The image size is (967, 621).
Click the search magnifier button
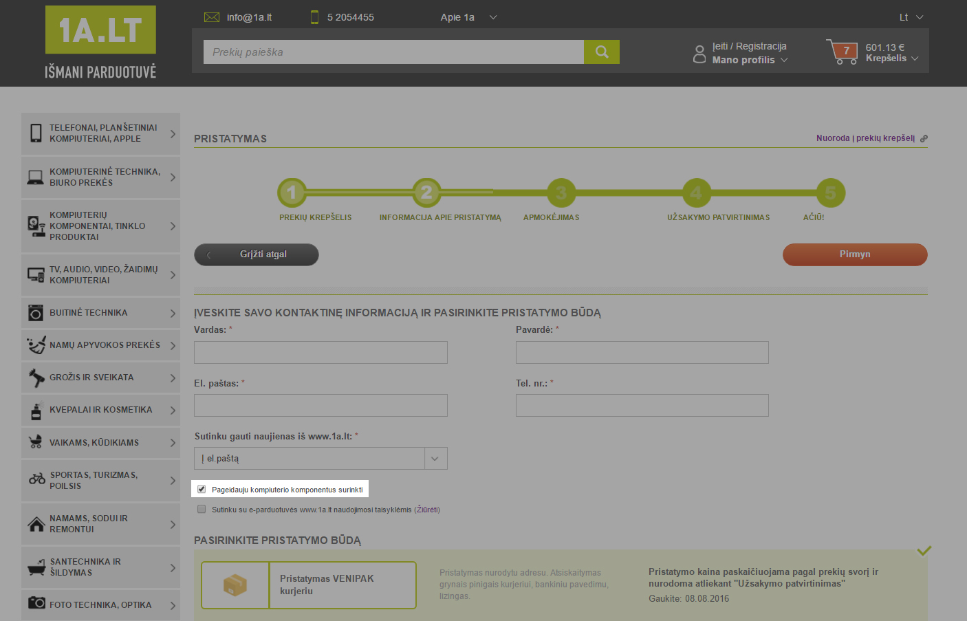pos(602,52)
